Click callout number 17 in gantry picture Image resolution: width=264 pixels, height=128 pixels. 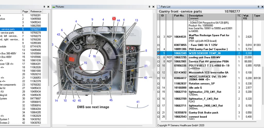(x=98, y=63)
